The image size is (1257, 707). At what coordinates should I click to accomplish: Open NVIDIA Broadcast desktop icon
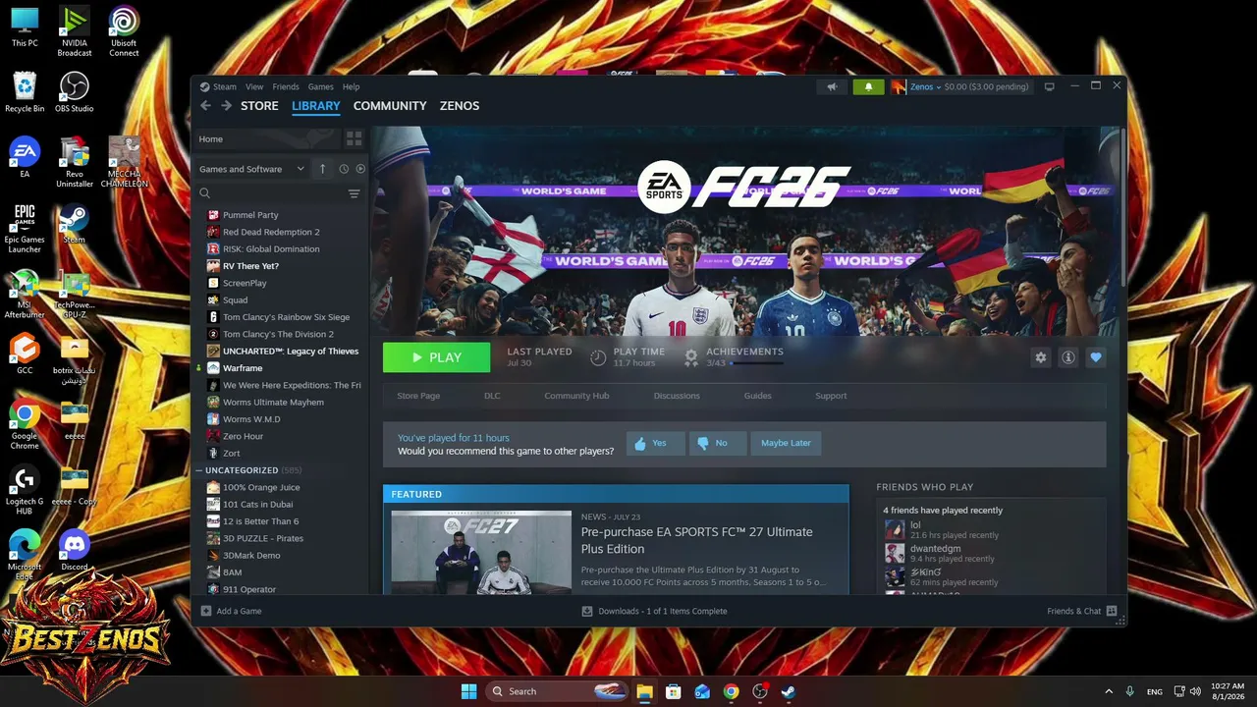[74, 32]
